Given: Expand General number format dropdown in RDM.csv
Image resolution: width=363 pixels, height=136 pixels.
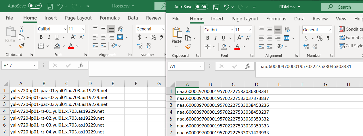Looking at the screenshot, I should 329,30.
